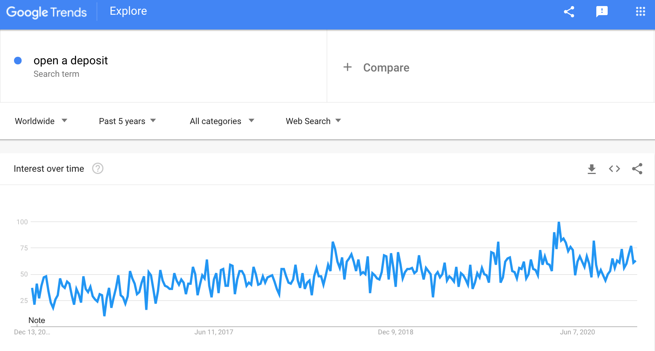Go to Explore in header
Image resolution: width=655 pixels, height=351 pixels.
tap(128, 11)
